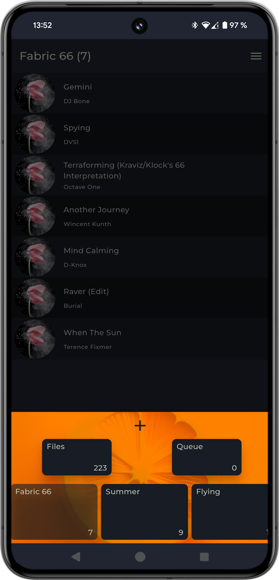Screen dimensions: 279x580
Task: Select the Summer playlist tile
Action: (x=144, y=512)
